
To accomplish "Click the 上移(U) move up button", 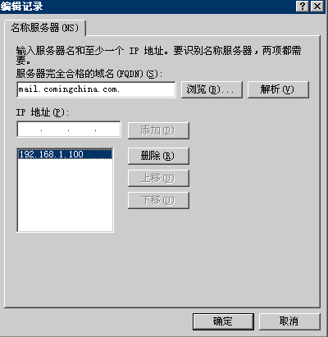I will click(x=158, y=178).
